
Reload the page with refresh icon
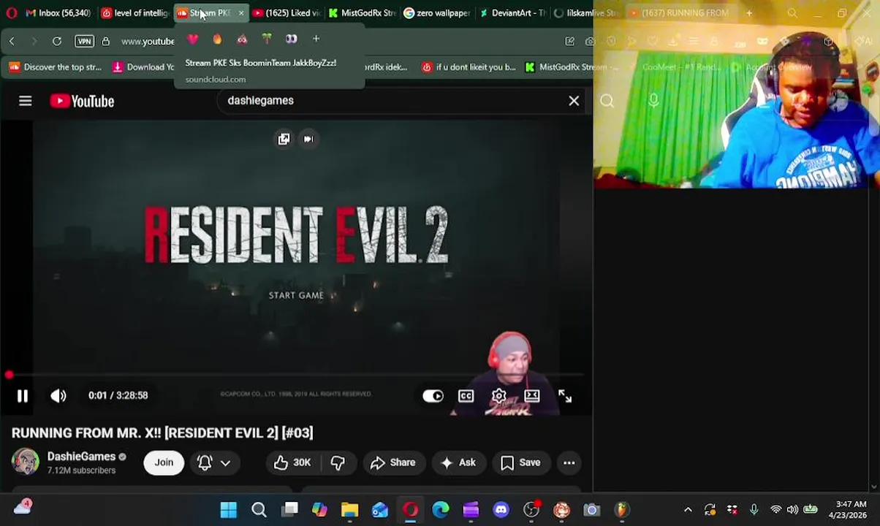57,42
